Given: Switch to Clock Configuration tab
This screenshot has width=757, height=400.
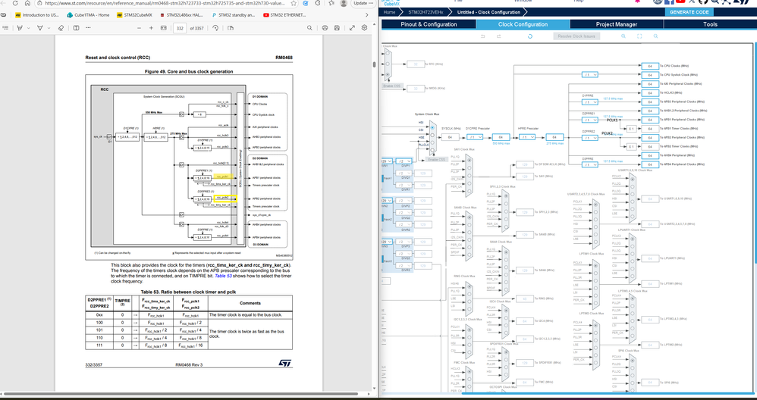Looking at the screenshot, I should coord(523,24).
